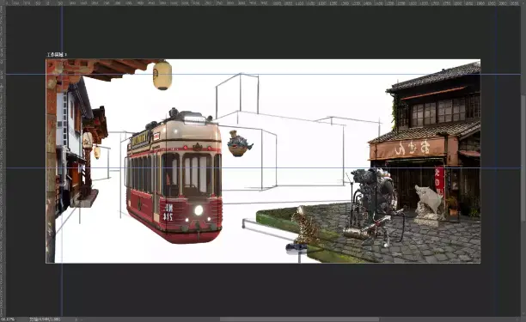Click the horizontal ruler at top

(x=263, y=3)
